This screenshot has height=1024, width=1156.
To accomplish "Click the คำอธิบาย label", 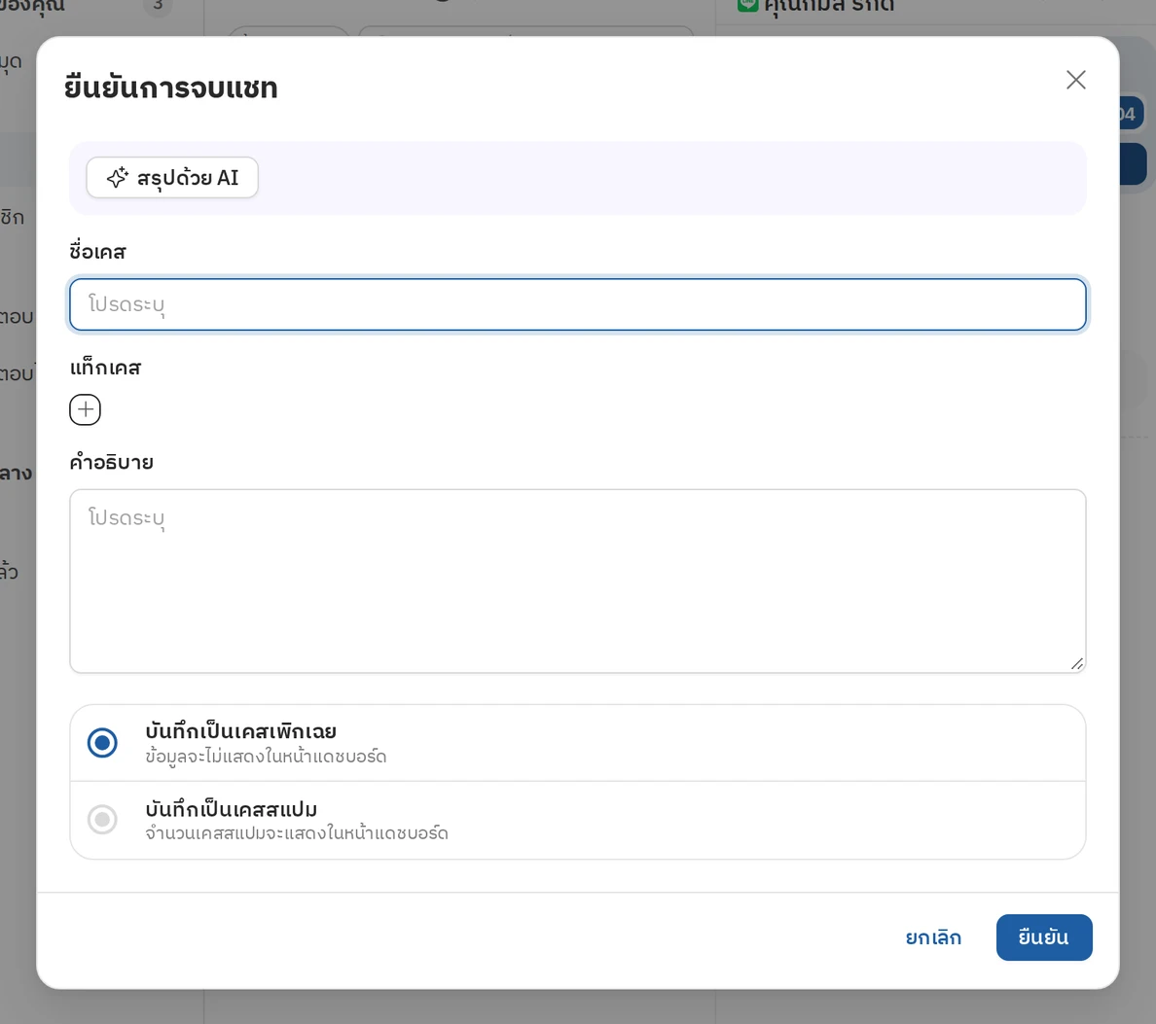I will pos(111,462).
